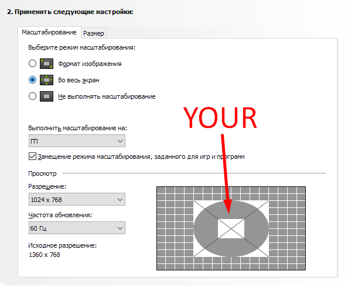Switch to the Размер tab
This screenshot has width=348, height=292.
click(94, 33)
